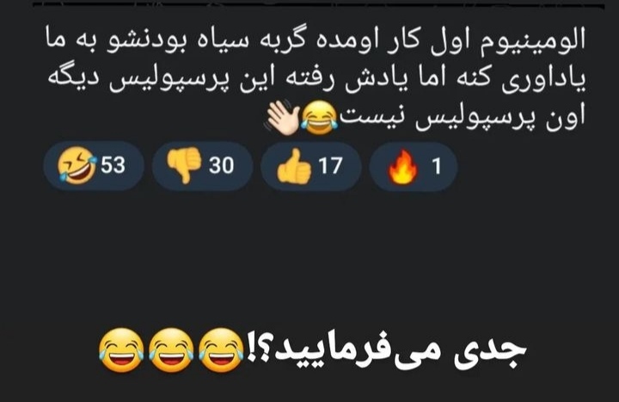The image size is (619, 402).
Task: Click the 53 reaction count
Action: click(x=113, y=165)
